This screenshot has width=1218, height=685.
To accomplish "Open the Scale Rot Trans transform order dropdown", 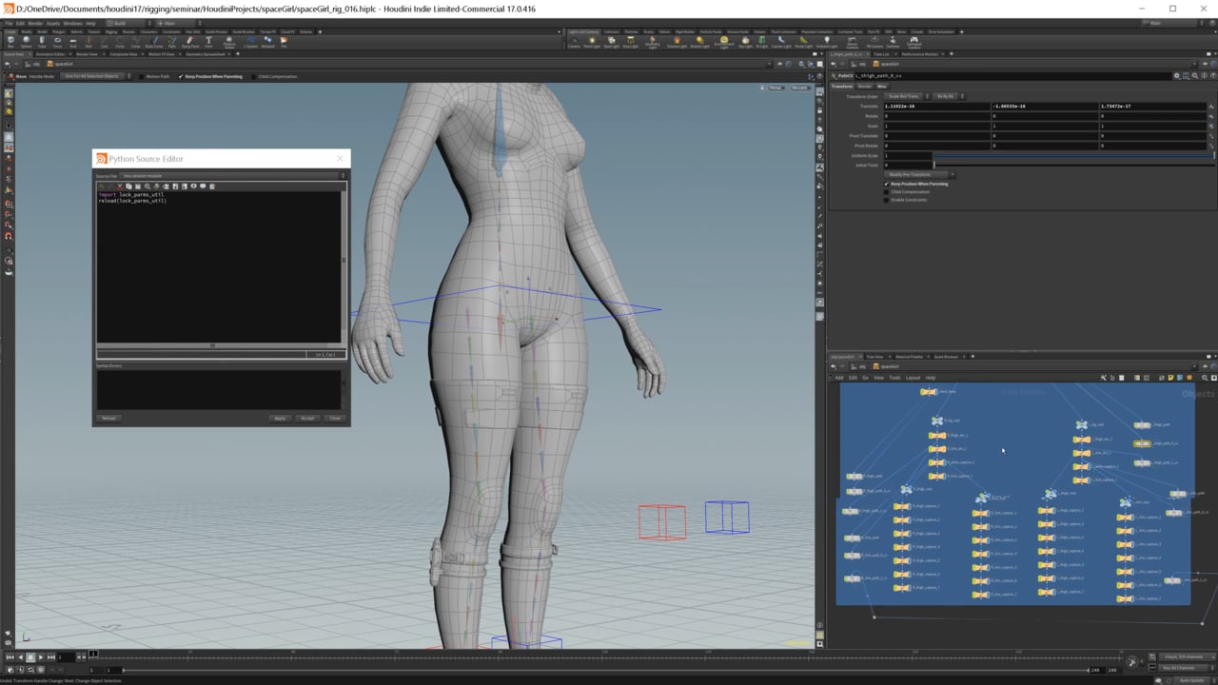I will tap(905, 96).
